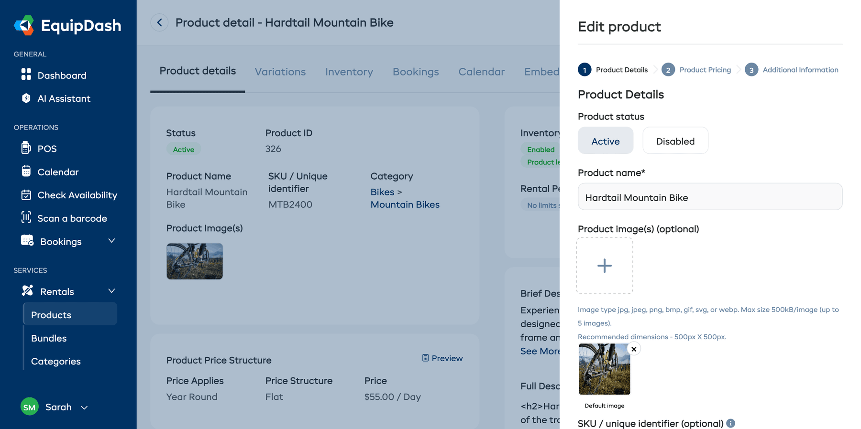
Task: Add a product image with plus box
Action: (x=605, y=266)
